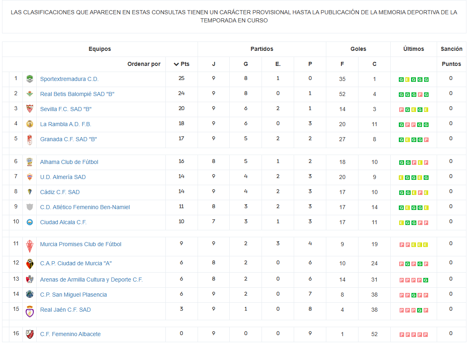Click the E. draws column header
The height and width of the screenshot is (343, 475).
coord(278,64)
